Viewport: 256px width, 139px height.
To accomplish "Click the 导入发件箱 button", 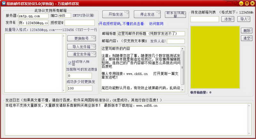I will click(x=82, y=47).
